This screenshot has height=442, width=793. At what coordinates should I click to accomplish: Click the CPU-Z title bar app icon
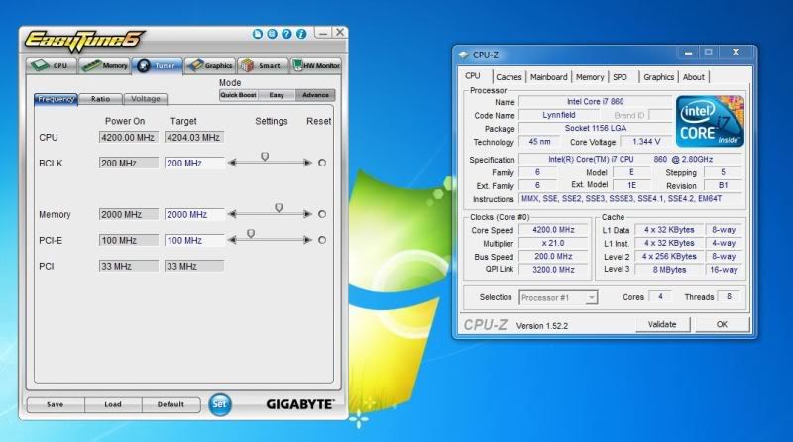(463, 55)
